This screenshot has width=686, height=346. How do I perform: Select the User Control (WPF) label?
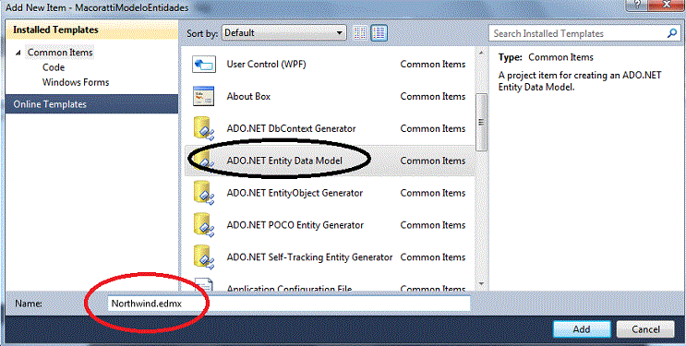pyautogui.click(x=266, y=65)
